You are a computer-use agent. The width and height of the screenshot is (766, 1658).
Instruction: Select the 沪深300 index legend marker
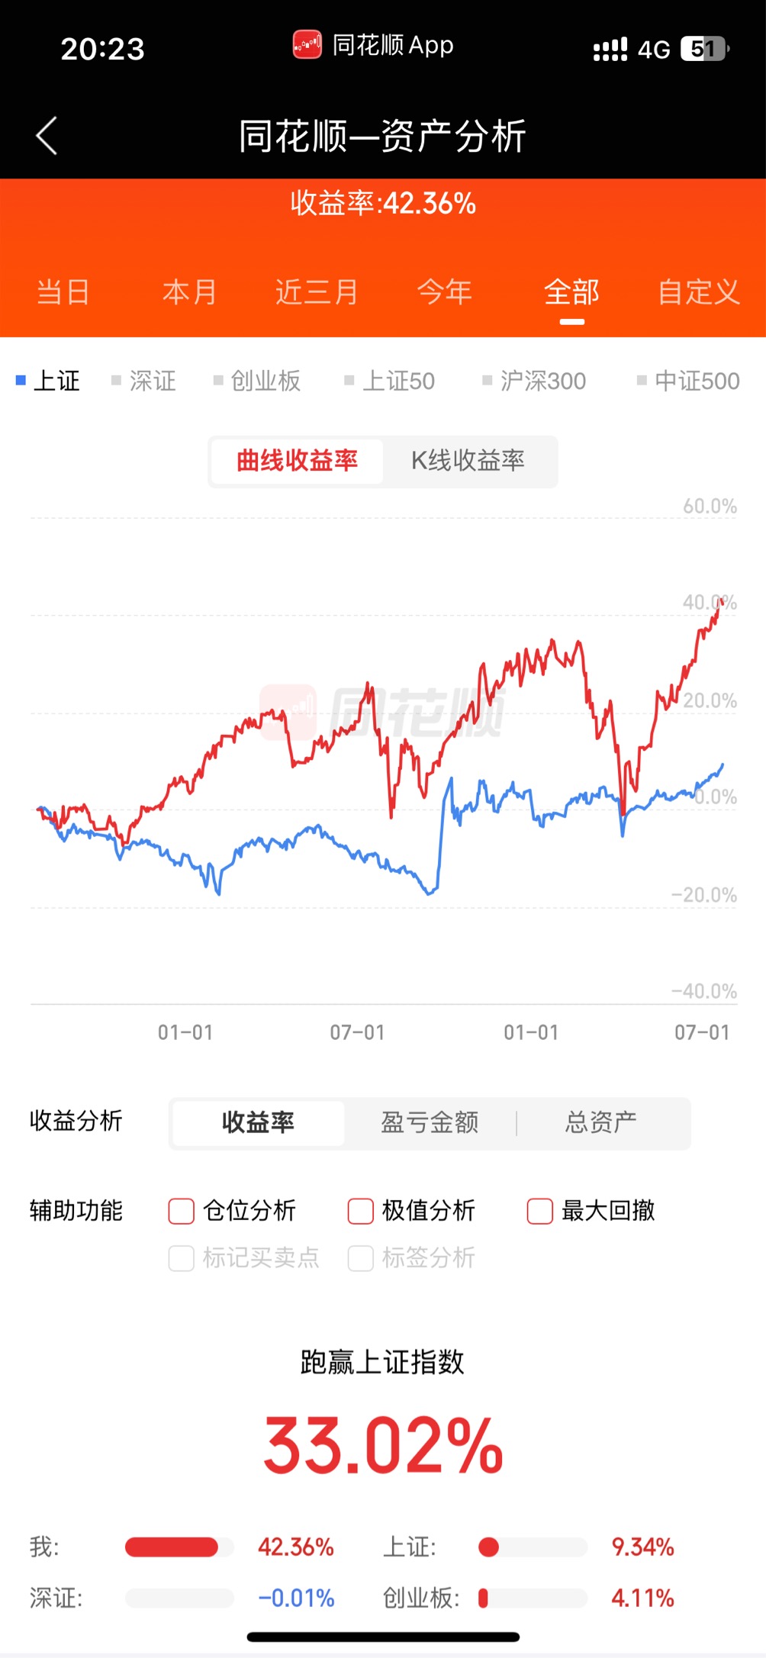(488, 380)
